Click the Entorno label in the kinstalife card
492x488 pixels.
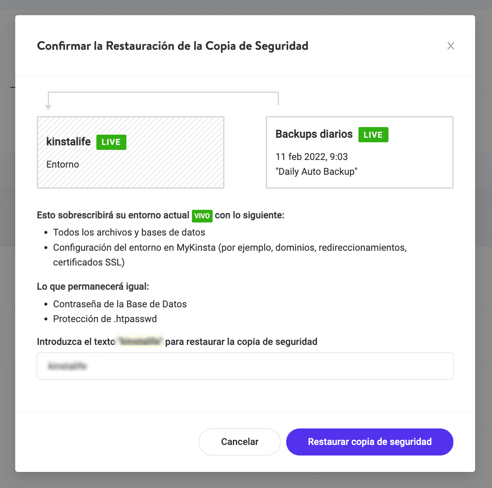(x=63, y=165)
